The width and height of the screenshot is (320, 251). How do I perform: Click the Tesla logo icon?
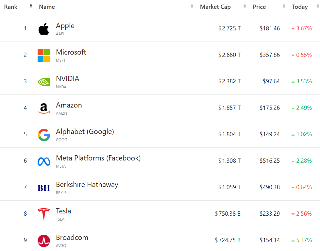(44, 214)
